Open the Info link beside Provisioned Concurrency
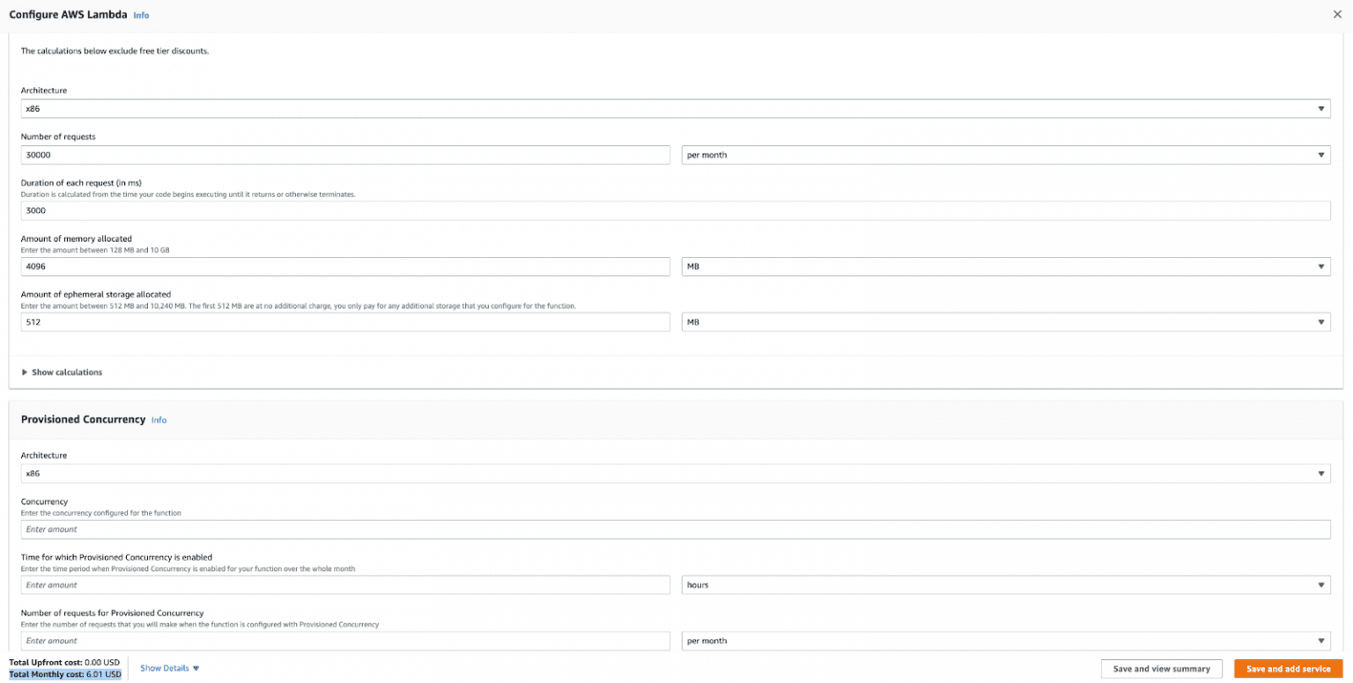1353x683 pixels. (x=159, y=420)
